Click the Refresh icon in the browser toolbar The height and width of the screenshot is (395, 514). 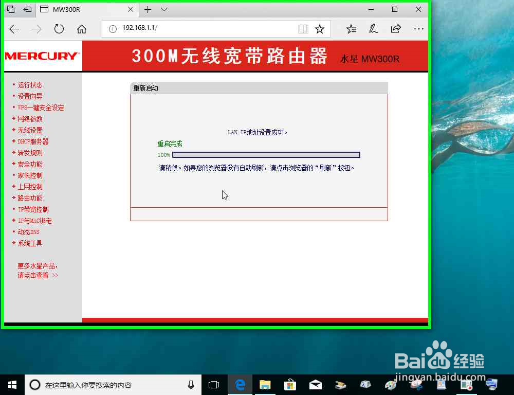pos(58,29)
